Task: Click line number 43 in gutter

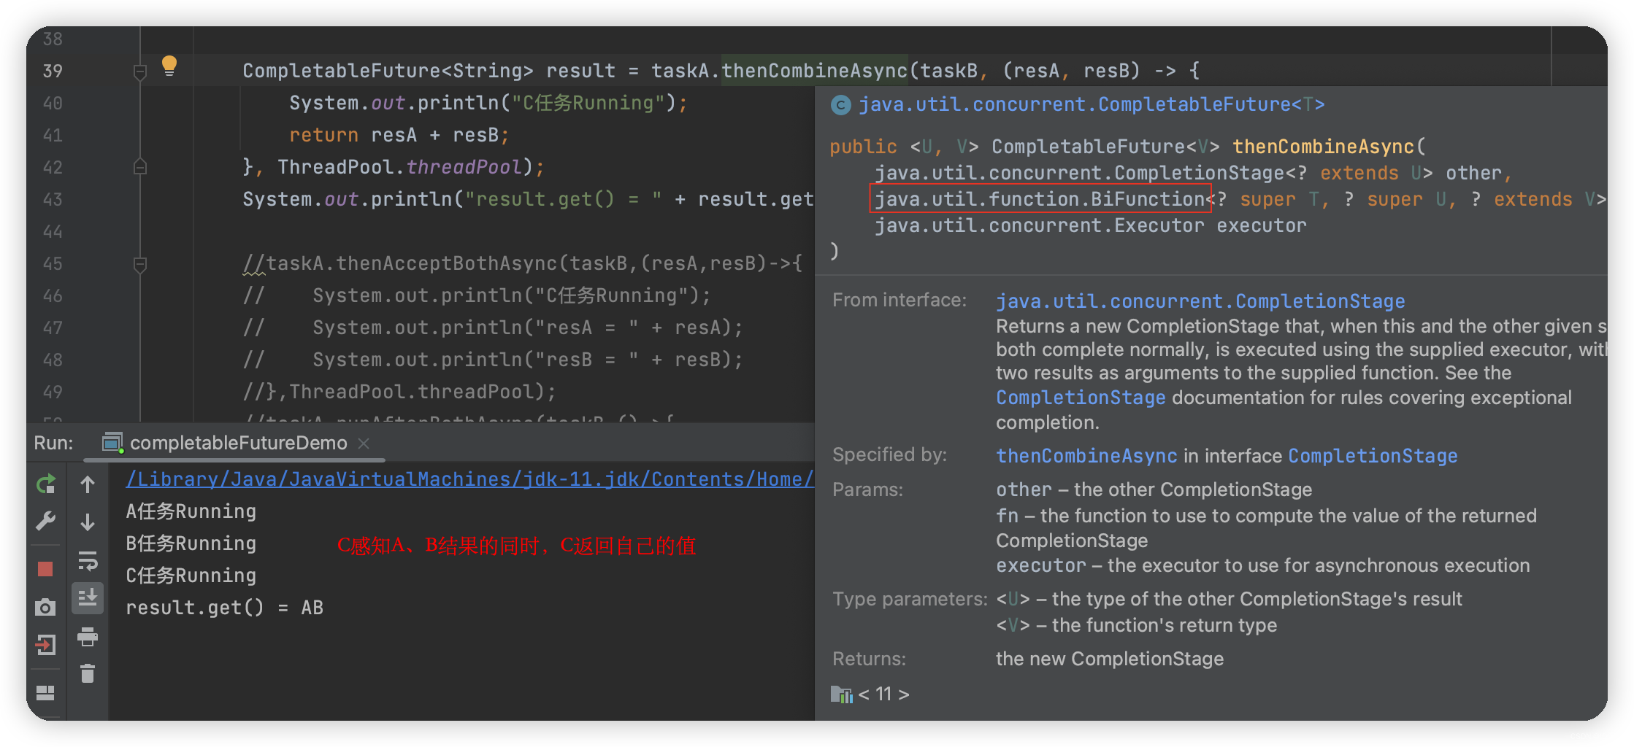Action: [53, 199]
